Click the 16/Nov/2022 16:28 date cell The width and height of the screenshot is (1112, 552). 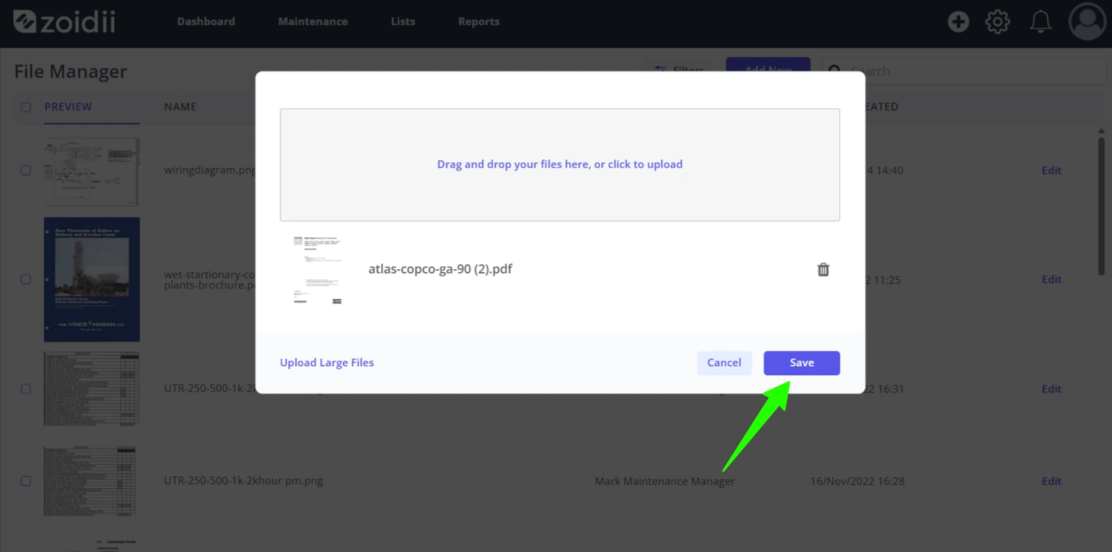pyautogui.click(x=857, y=481)
